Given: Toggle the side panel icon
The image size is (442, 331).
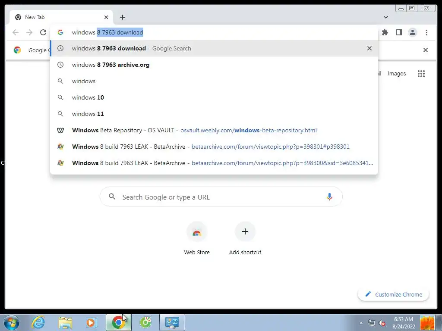Looking at the screenshot, I should (x=398, y=32).
